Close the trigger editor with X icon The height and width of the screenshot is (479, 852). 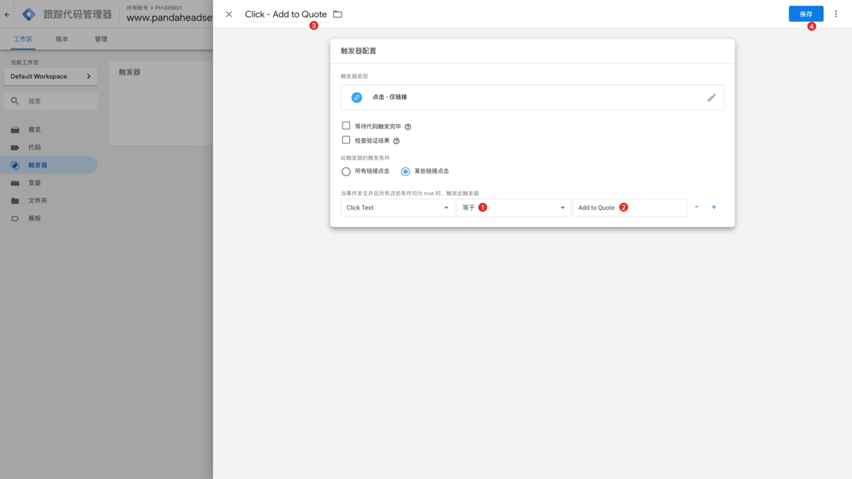coord(229,14)
